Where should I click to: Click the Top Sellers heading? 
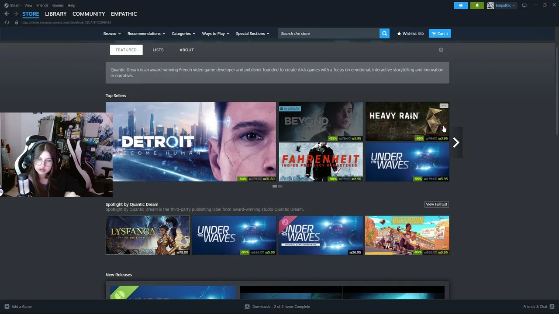tap(116, 96)
